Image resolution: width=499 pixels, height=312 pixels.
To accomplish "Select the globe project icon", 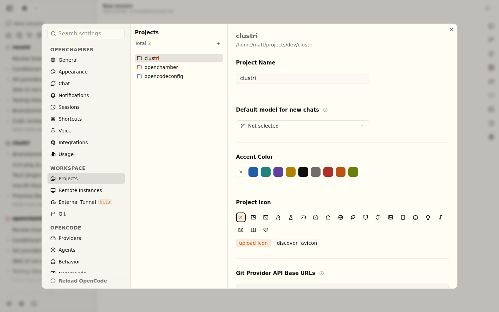I will tap(341, 217).
